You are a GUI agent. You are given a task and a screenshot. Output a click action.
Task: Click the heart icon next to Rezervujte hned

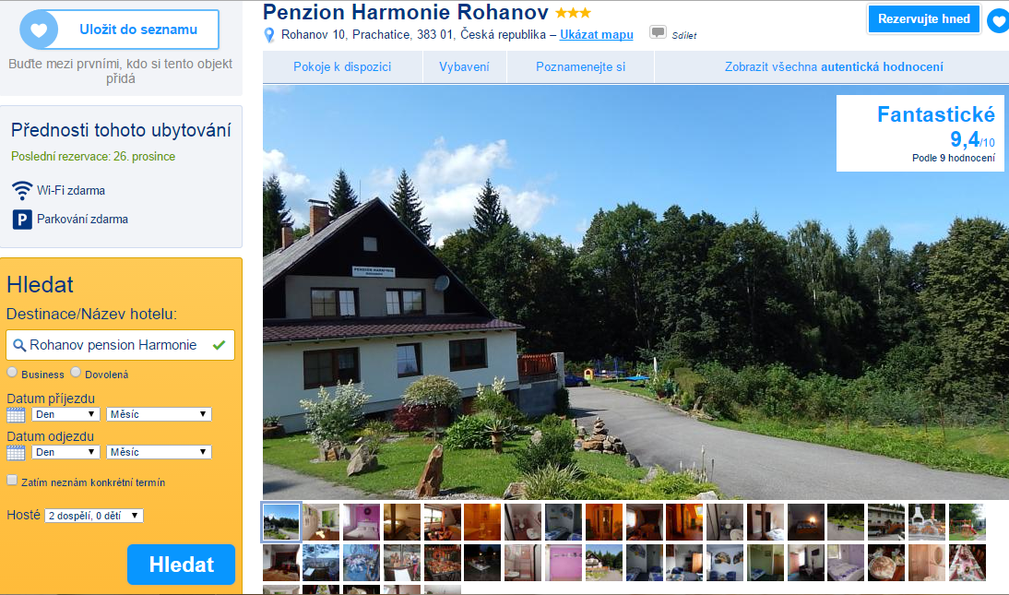[998, 20]
